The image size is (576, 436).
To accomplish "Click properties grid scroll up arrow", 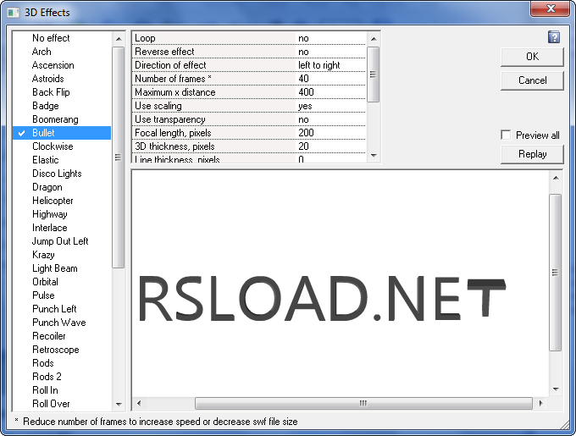I will point(374,39).
